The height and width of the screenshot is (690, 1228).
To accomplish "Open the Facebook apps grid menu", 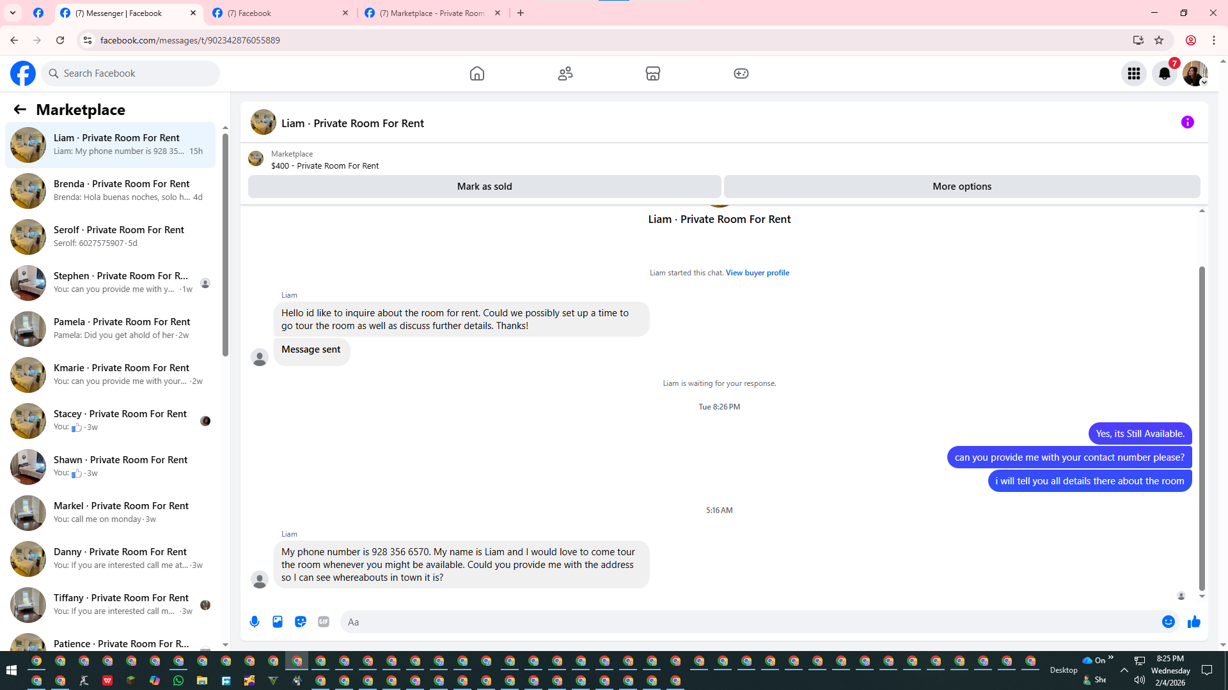I will point(1133,73).
